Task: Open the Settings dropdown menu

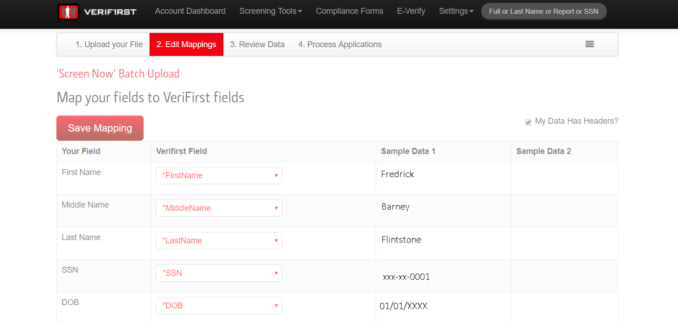Action: click(455, 11)
